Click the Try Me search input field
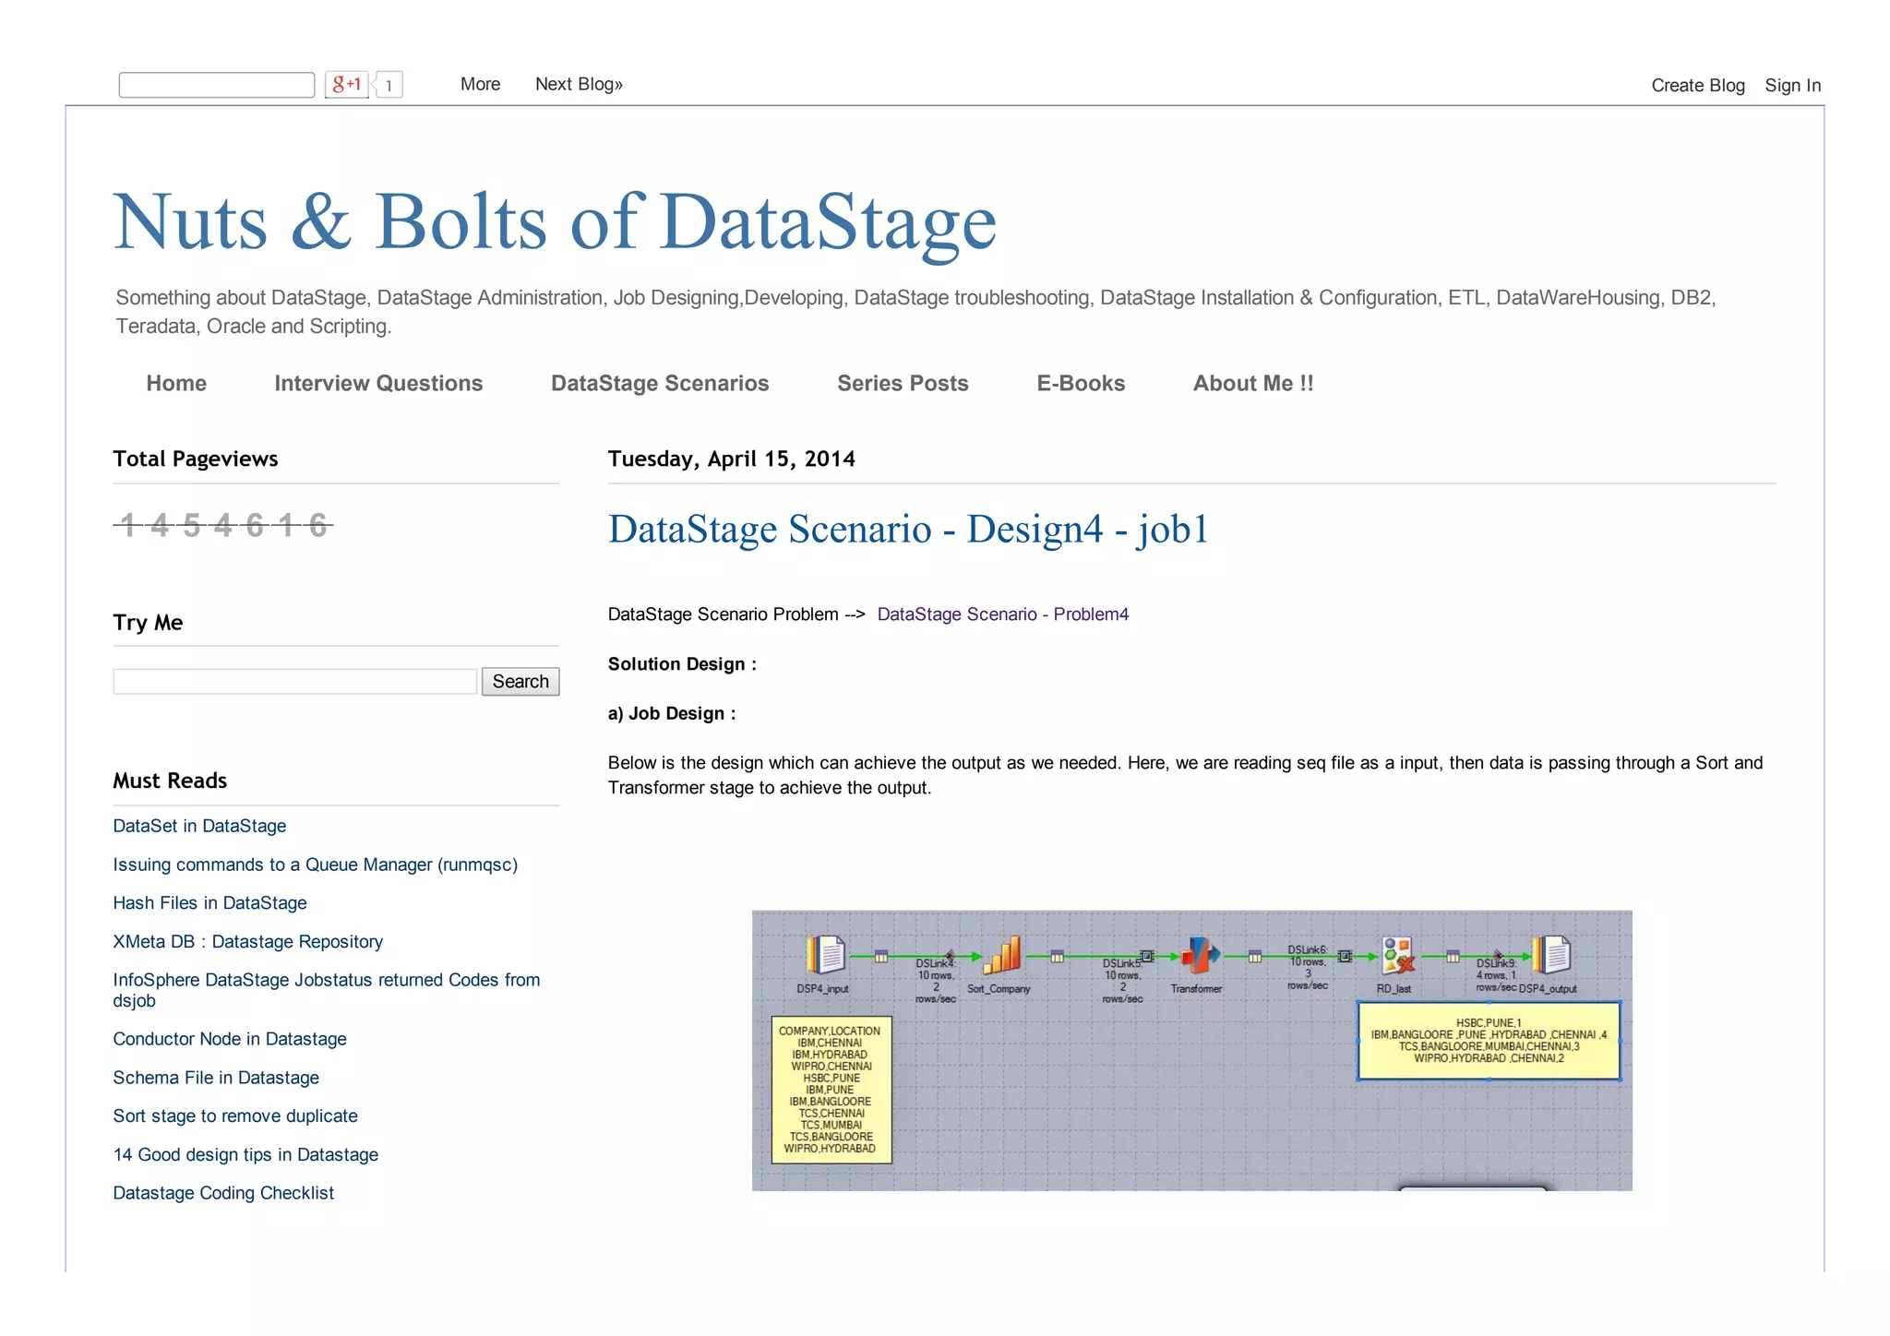Screen dimensions: 1890x1336 (294, 682)
